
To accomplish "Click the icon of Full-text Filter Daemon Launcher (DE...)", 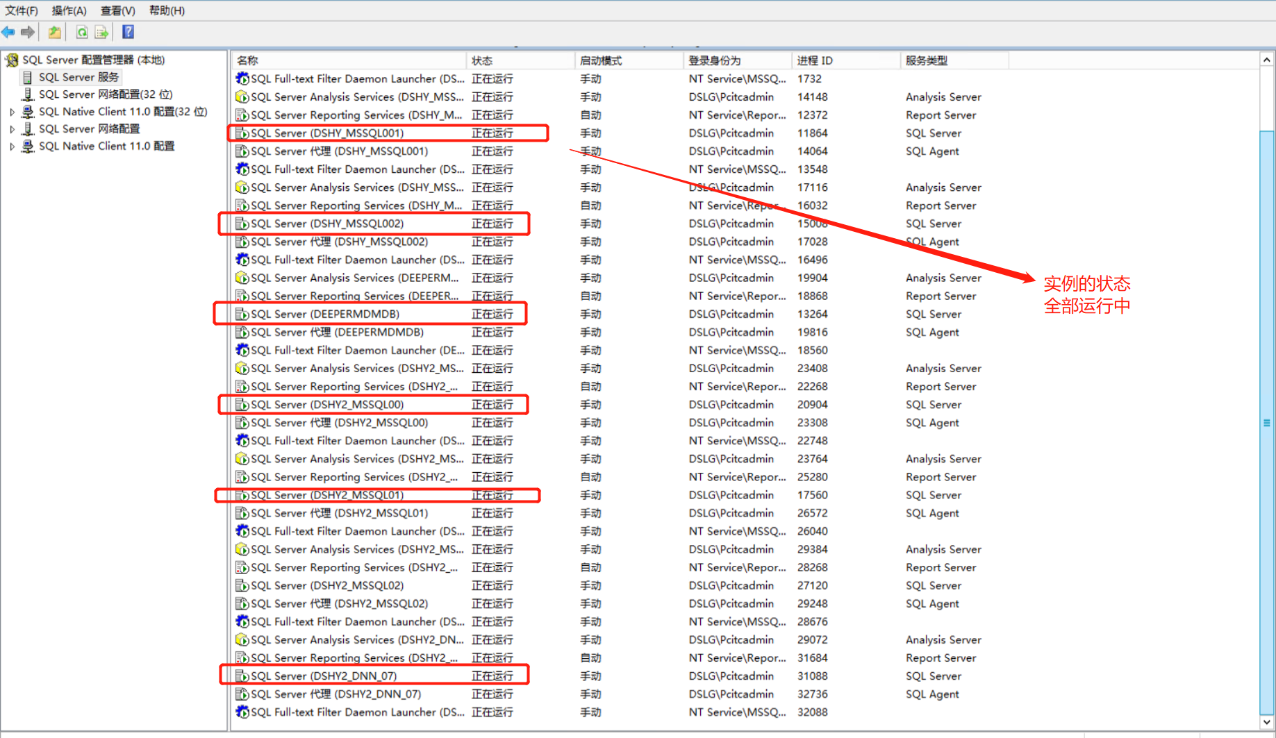I will 242,351.
